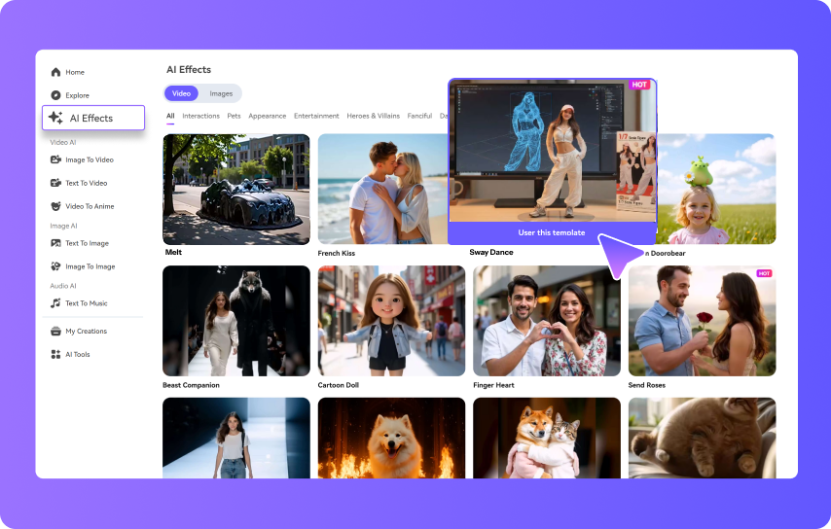Click the Text To Image label
Viewport: 831px width, 529px height.
[87, 243]
